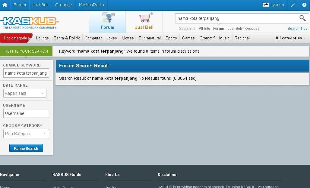Open Games category
310x188 pixels.
point(188,38)
